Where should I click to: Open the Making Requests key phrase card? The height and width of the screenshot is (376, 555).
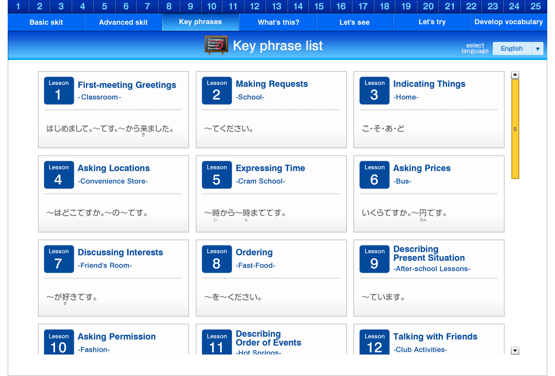click(271, 109)
